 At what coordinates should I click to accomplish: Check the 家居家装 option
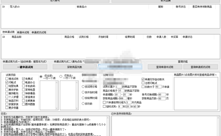tap(7, 104)
